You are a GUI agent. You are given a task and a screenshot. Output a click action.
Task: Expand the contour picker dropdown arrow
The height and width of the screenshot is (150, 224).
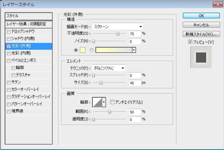coord(104,102)
